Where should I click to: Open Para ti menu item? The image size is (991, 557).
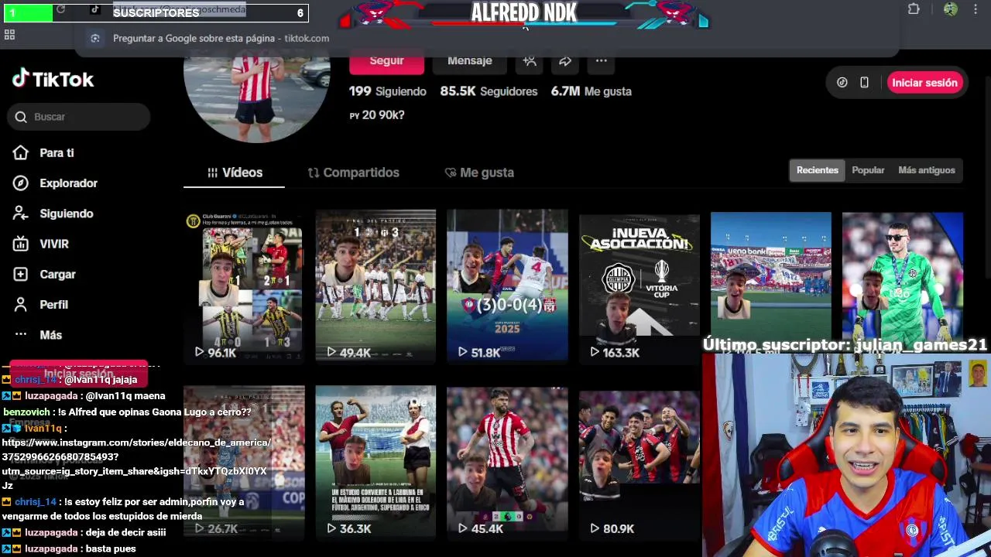(x=57, y=153)
